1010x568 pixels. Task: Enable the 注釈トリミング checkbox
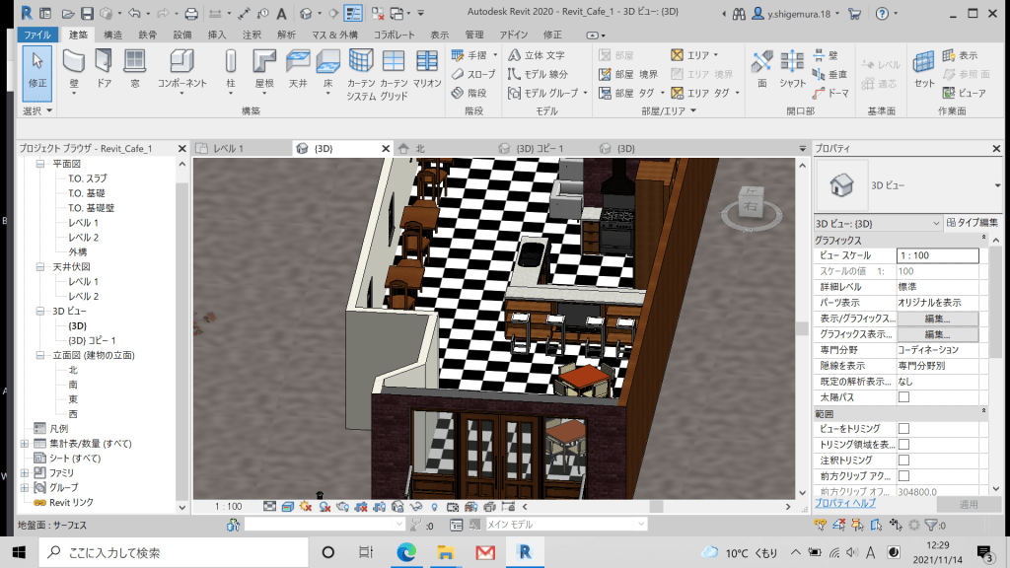(x=903, y=461)
